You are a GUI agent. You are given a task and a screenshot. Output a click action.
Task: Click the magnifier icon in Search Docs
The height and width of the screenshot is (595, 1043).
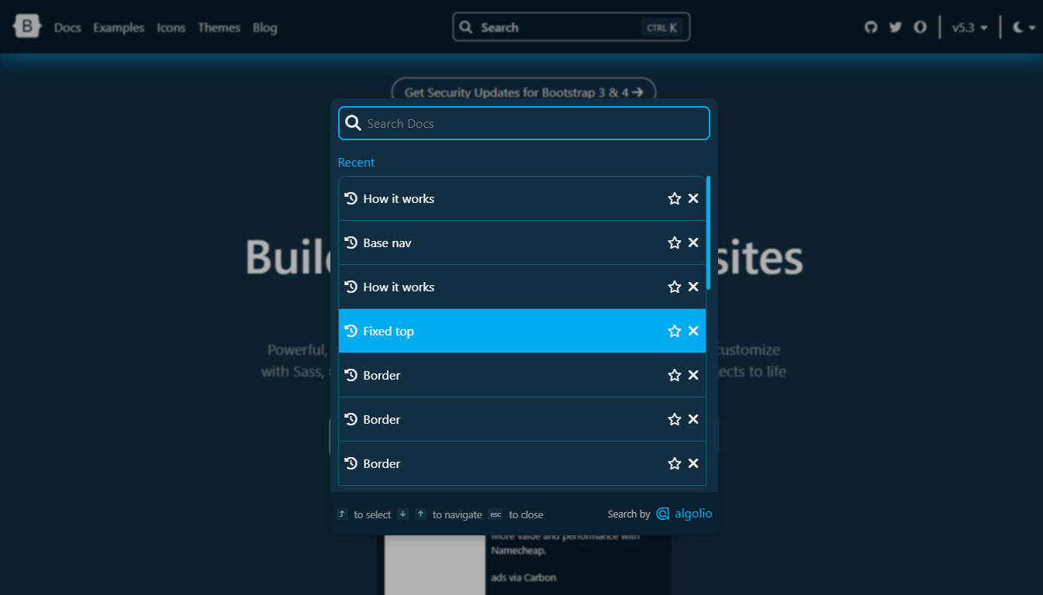(x=353, y=123)
